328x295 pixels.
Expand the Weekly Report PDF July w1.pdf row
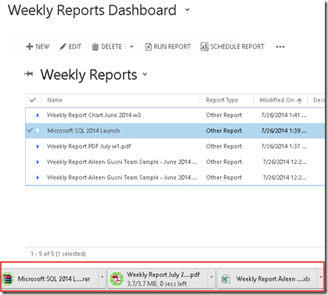(38, 147)
